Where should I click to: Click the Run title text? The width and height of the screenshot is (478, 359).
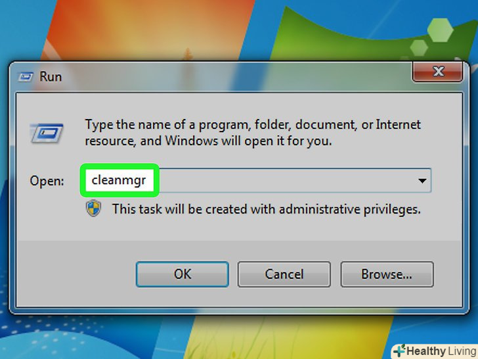click(51, 77)
